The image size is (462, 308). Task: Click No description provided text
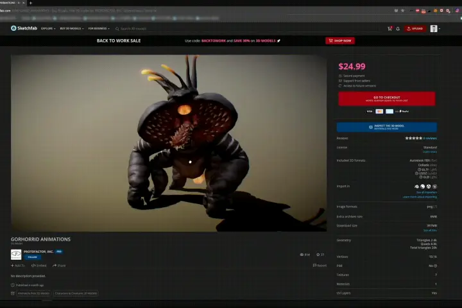pyautogui.click(x=28, y=276)
